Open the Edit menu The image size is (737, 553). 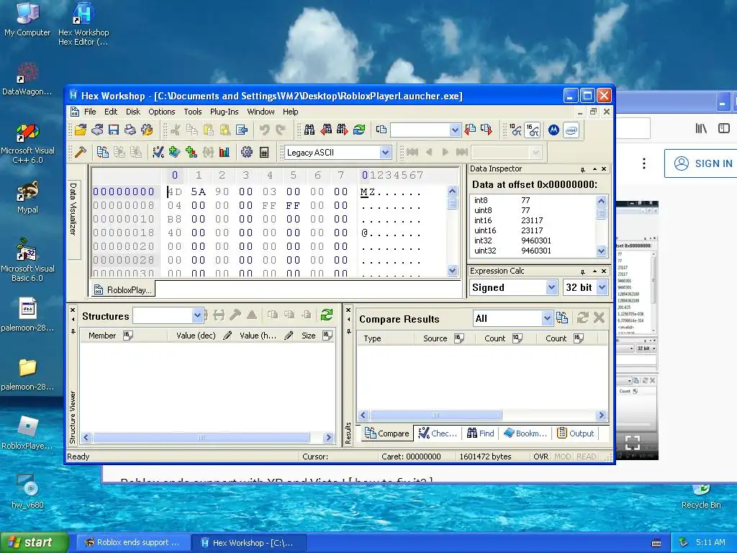pos(111,112)
